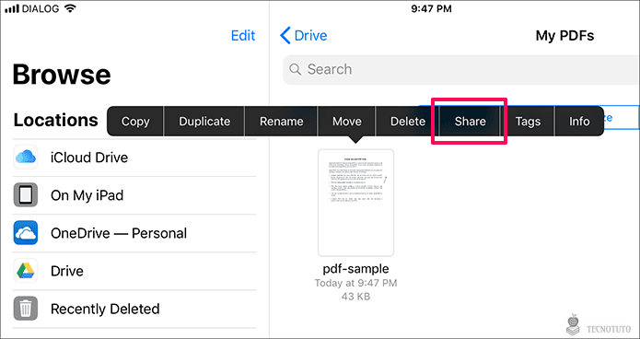Tap the cellular signal bars
The width and height of the screenshot is (640, 339).
[x=12, y=8]
